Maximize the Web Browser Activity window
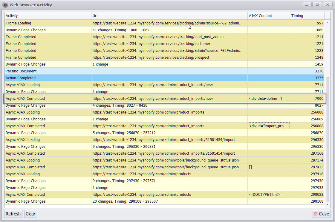The width and height of the screenshot is (335, 222). point(317,5)
